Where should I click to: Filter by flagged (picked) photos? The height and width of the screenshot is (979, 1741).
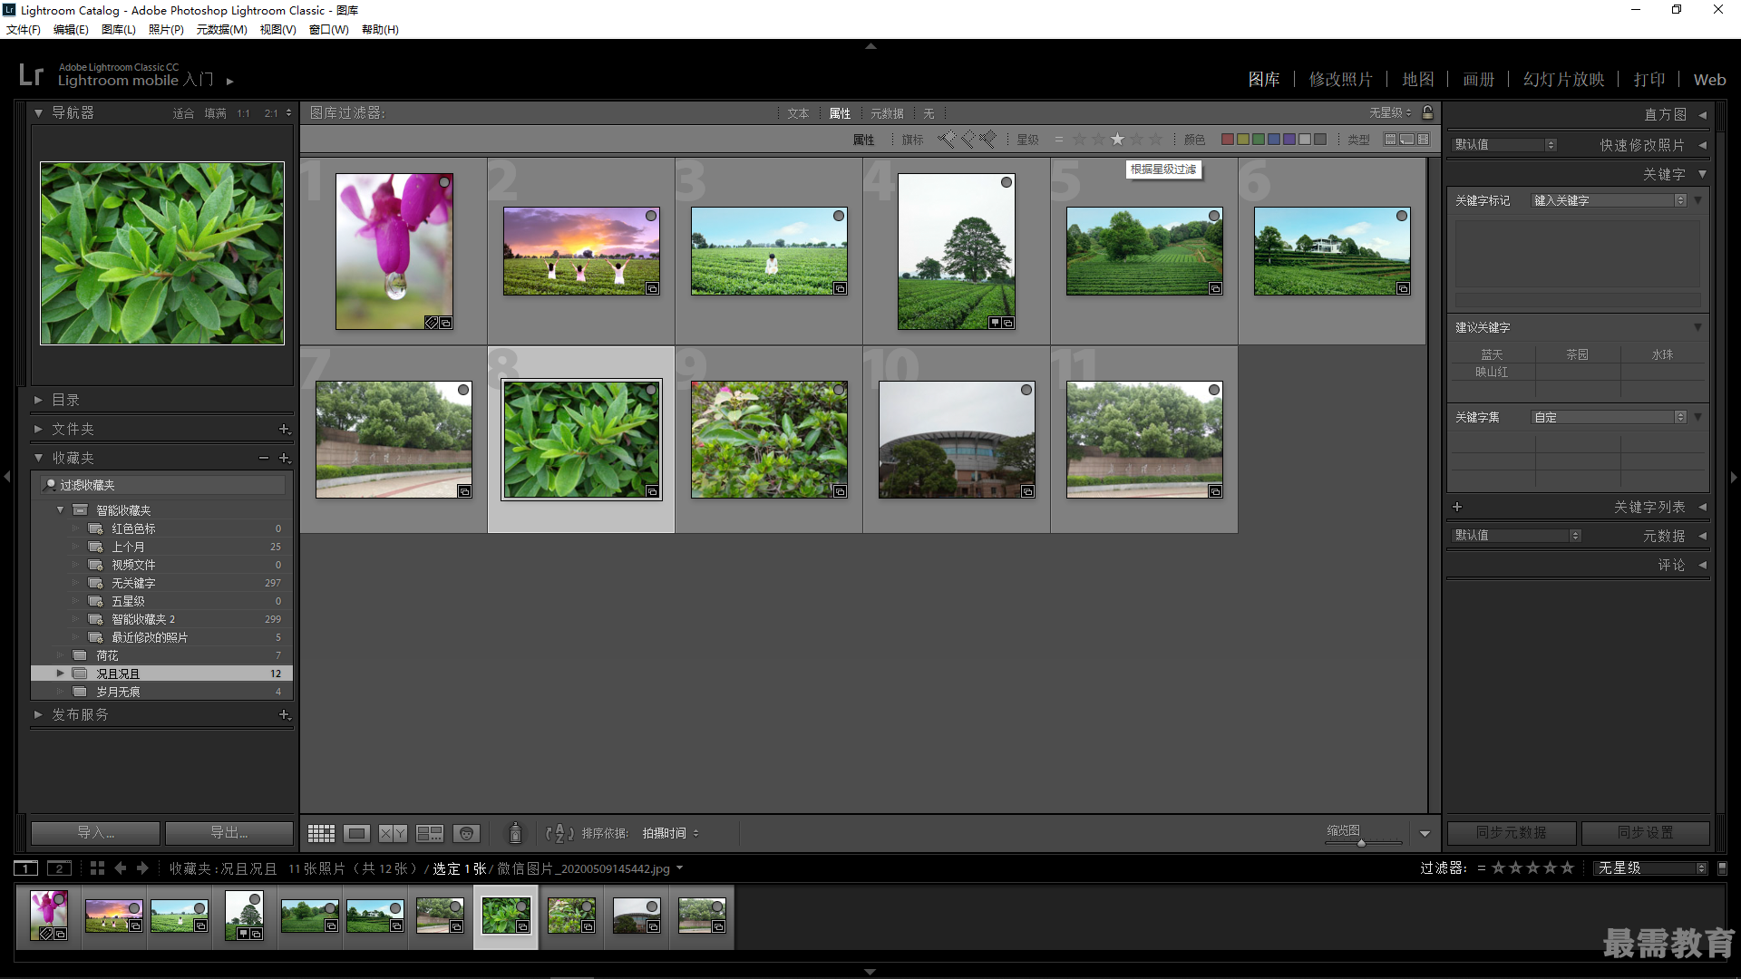(x=946, y=139)
